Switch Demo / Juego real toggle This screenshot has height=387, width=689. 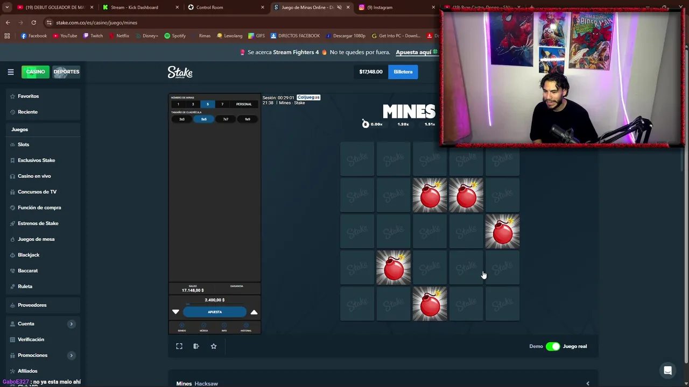coord(553,346)
